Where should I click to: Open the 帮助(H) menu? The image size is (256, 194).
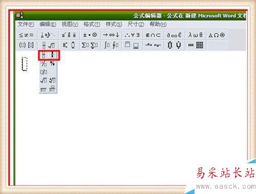158,25
